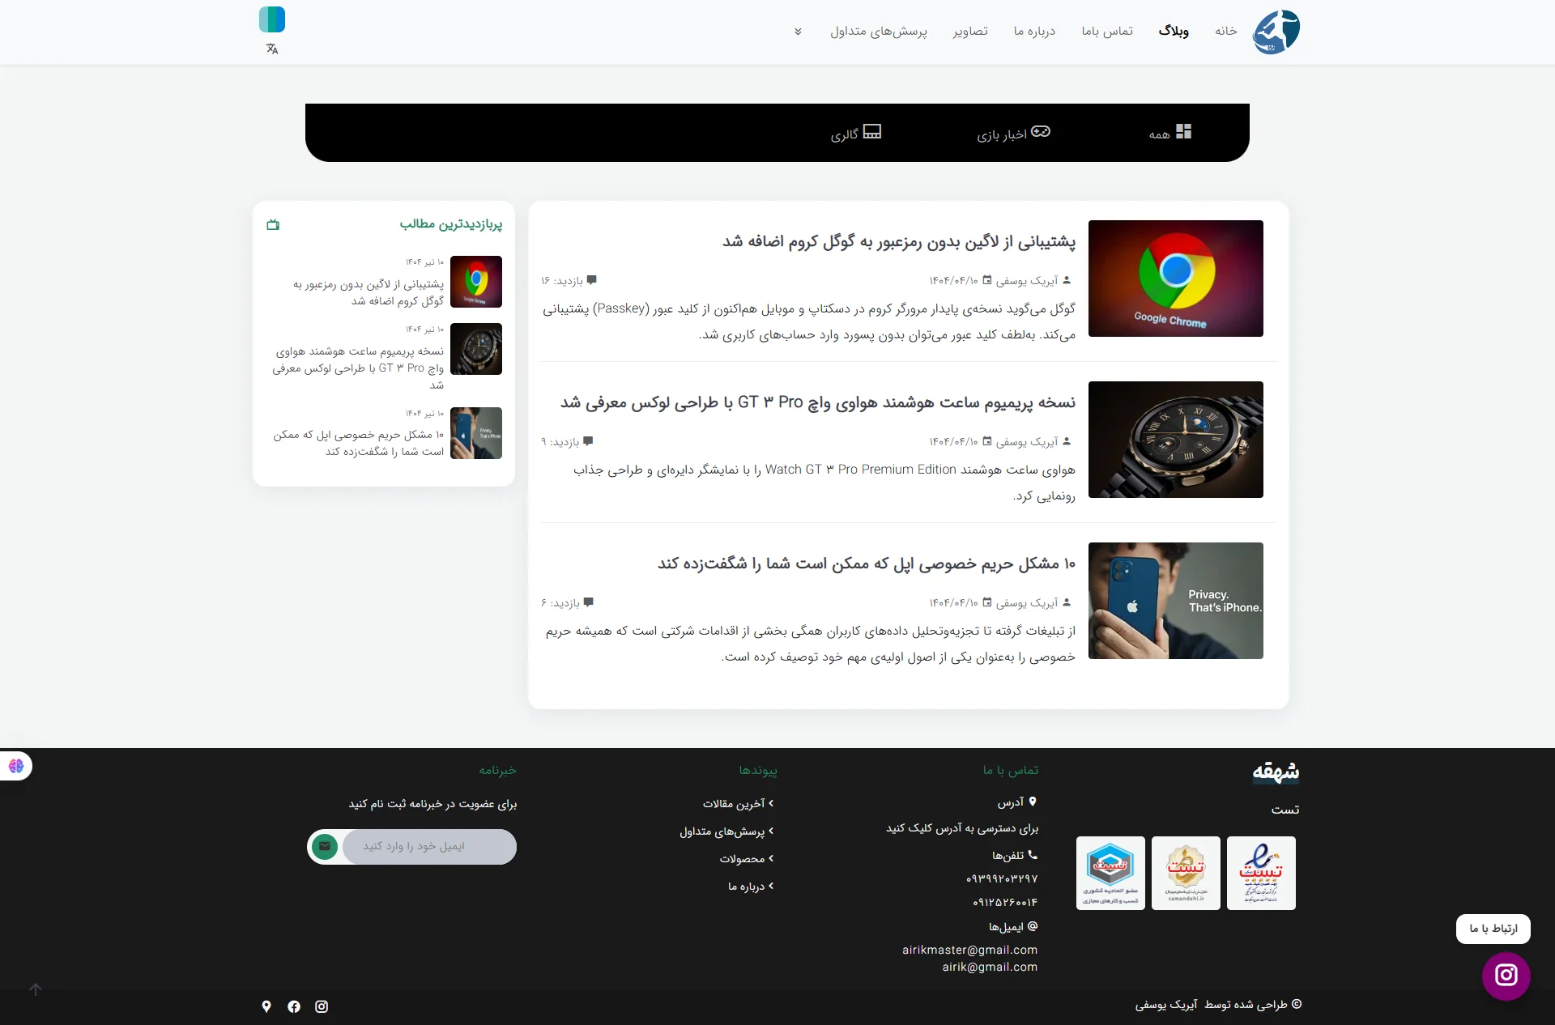Viewport: 1555px width, 1025px height.
Task: Switch to the اخبار بازی filter tab
Action: [x=1011, y=133]
